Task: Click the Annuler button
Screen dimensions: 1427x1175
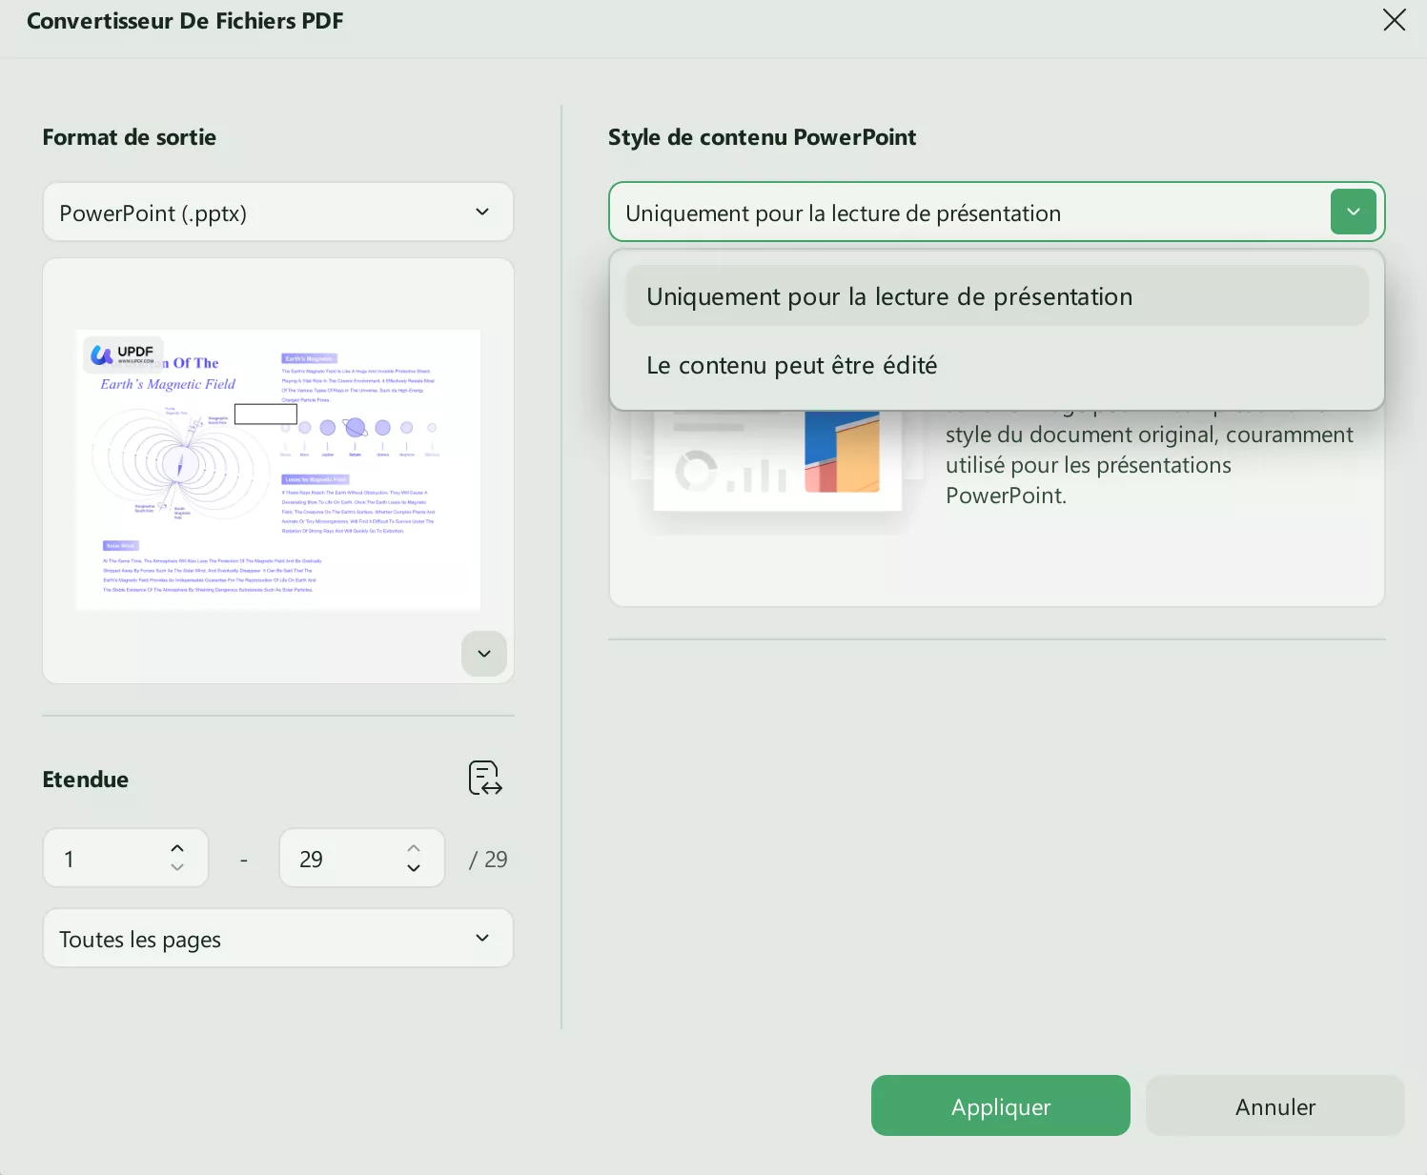Action: tap(1274, 1105)
